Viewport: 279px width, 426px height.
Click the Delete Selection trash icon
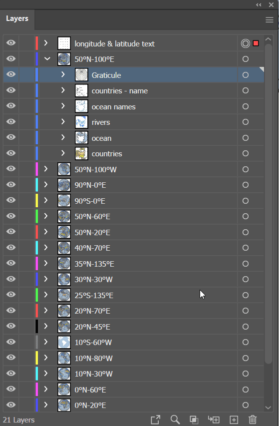(x=253, y=419)
